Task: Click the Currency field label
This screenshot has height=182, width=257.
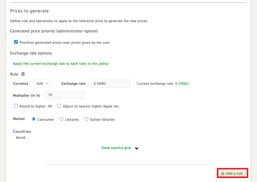Action: (x=21, y=84)
